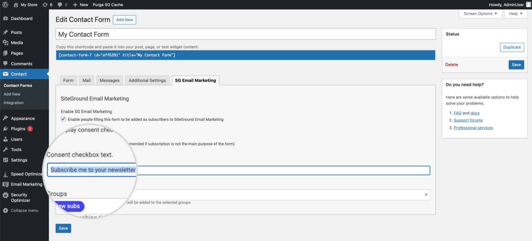The image size is (532, 241).
Task: Click Add New button beside page title
Action: coord(124,20)
